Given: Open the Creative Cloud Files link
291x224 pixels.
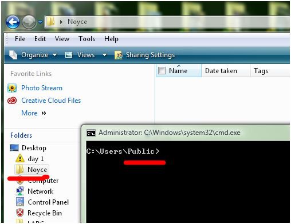Looking at the screenshot, I should pos(51,101).
